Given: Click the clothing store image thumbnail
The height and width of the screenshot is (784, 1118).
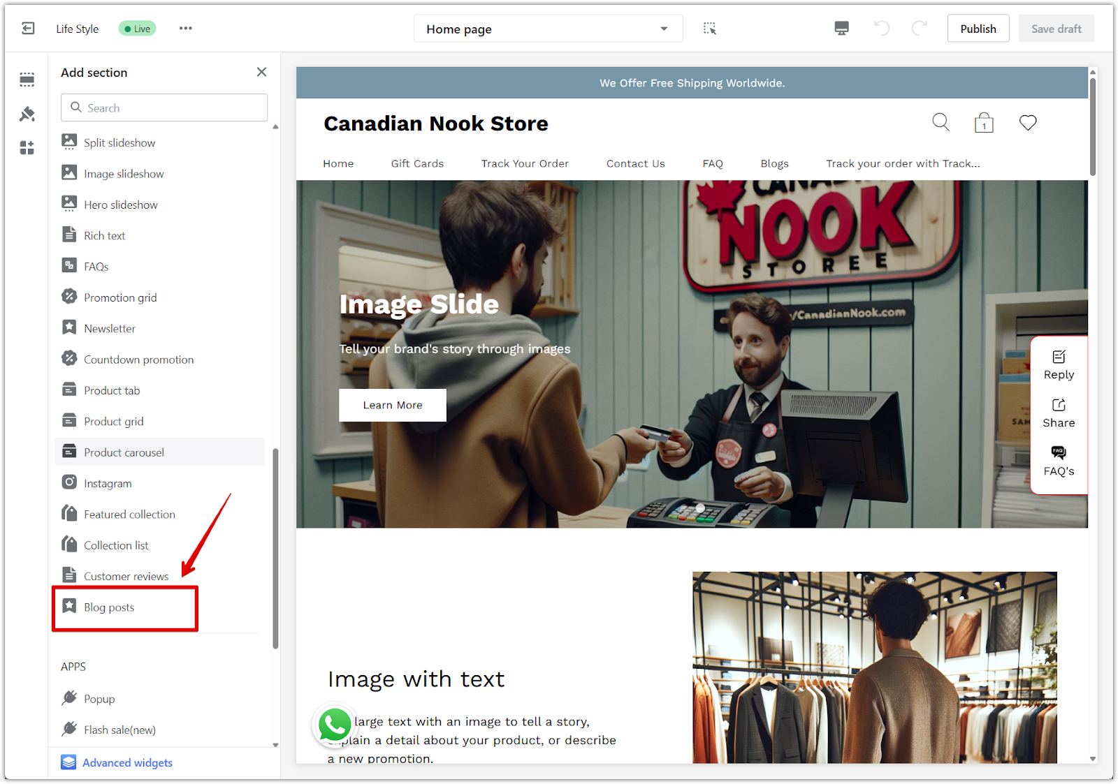Looking at the screenshot, I should coord(874,667).
